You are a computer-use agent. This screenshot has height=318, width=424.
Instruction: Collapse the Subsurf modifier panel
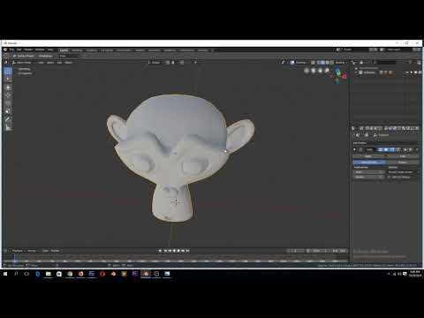click(354, 149)
